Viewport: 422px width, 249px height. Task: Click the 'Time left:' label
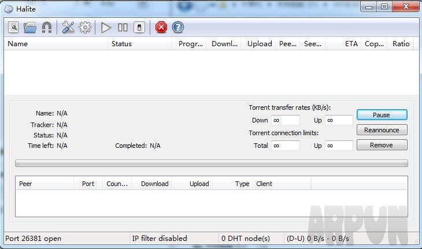click(x=40, y=146)
